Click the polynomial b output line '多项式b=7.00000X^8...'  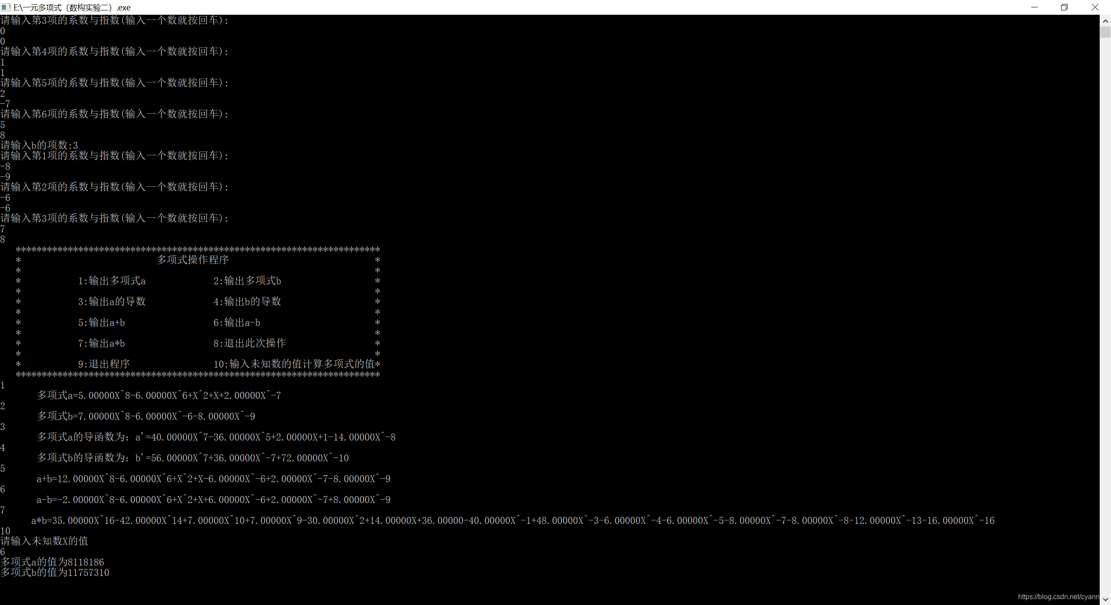tap(146, 416)
